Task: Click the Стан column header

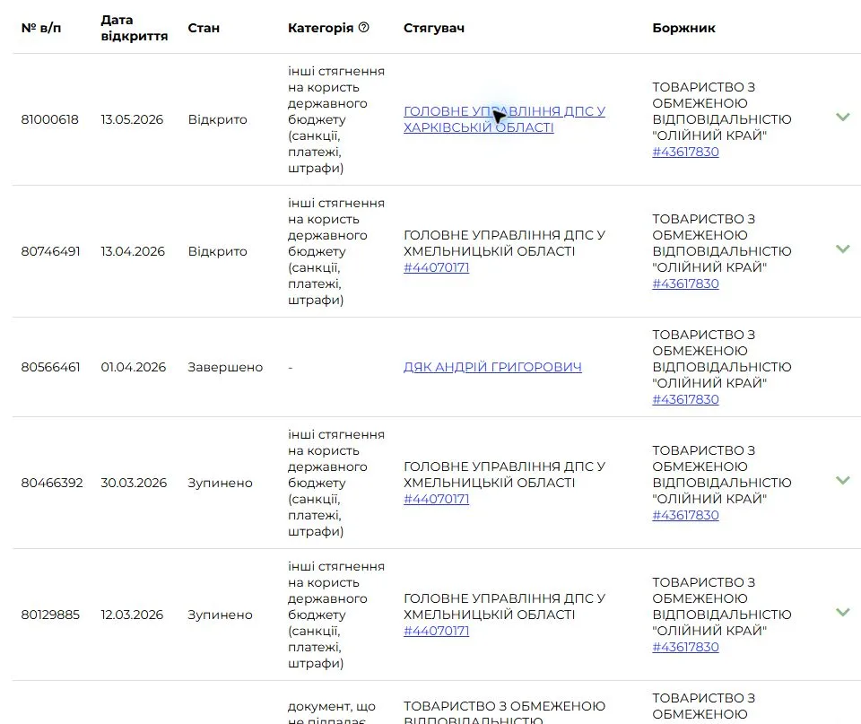Action: pos(204,28)
